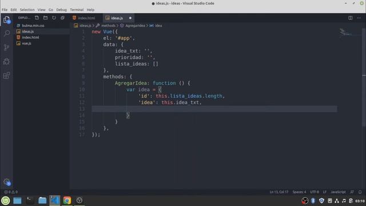The height and width of the screenshot is (206, 366).
Task: Click the word AgregarIdea in code
Action: 131,83
